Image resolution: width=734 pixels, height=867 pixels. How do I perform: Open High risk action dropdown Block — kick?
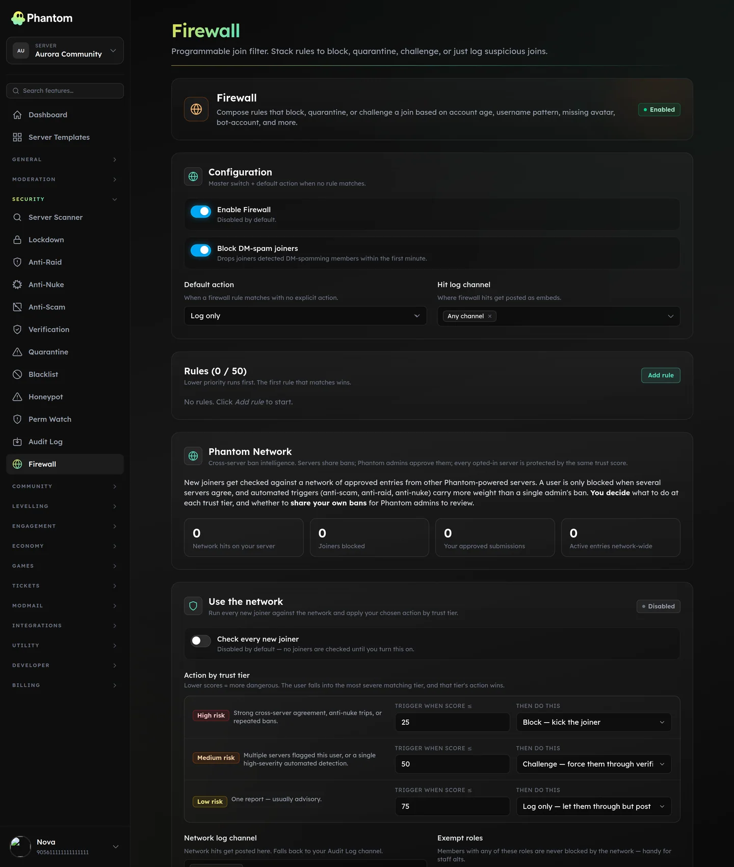(x=594, y=722)
